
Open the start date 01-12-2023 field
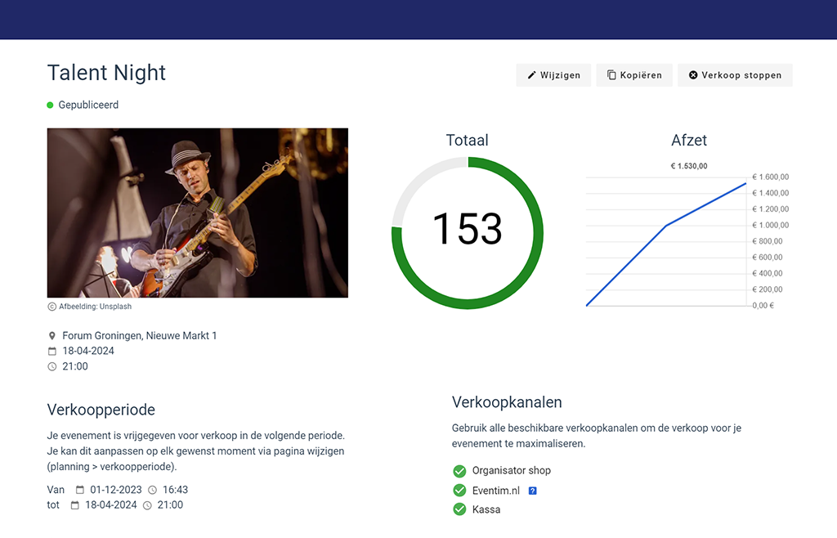(x=115, y=490)
